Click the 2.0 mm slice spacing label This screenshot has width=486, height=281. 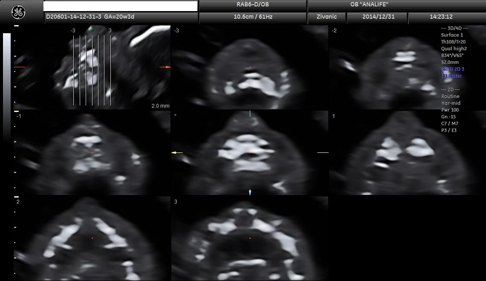tap(161, 106)
